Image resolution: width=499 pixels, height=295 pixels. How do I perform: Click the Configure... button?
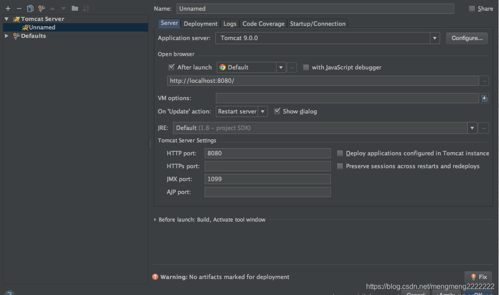tap(467, 38)
